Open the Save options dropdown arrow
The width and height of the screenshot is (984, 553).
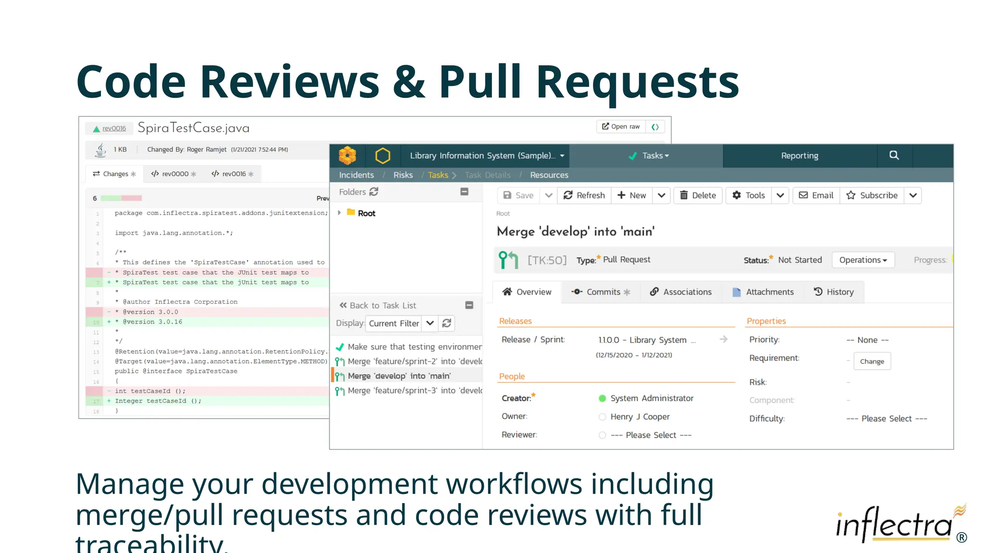point(548,195)
